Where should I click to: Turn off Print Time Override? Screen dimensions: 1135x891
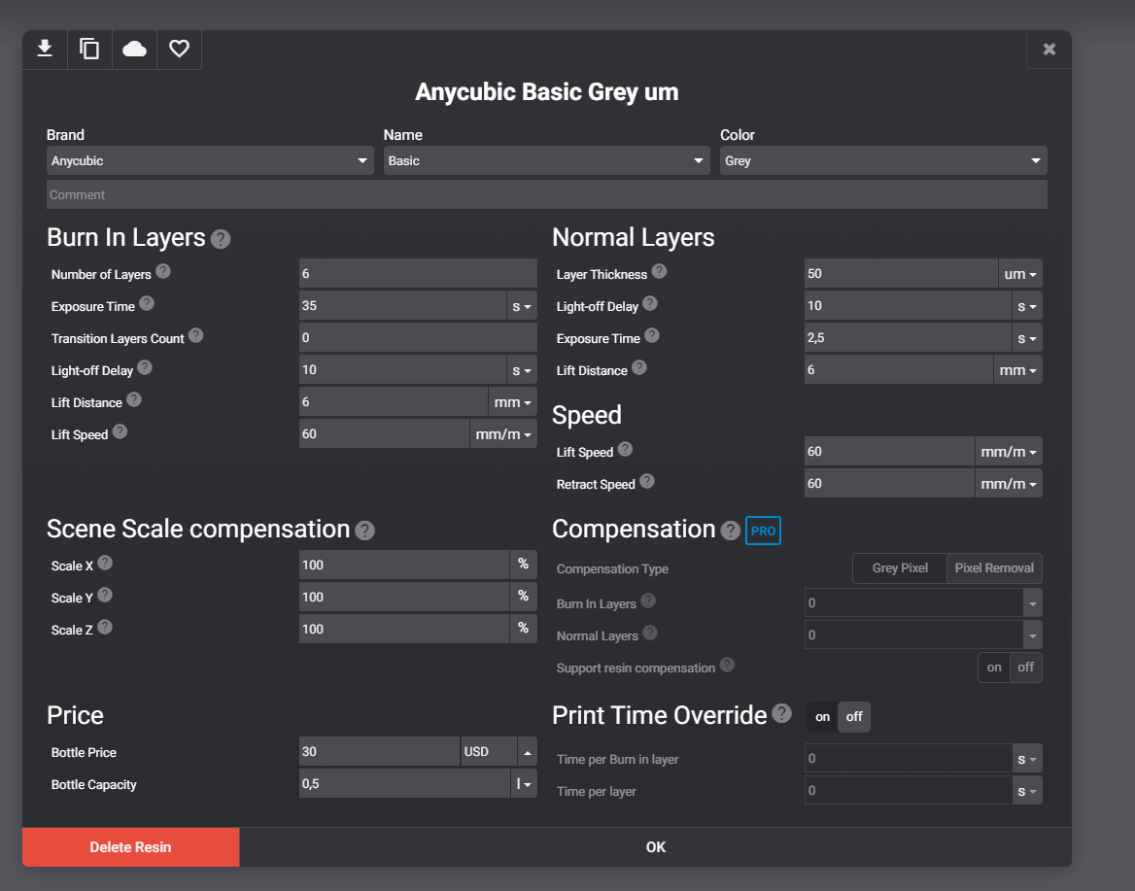854,717
